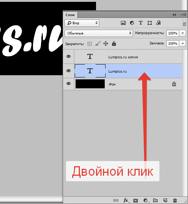
Task: Filter layers by shape layers icon
Action: coord(150,23)
